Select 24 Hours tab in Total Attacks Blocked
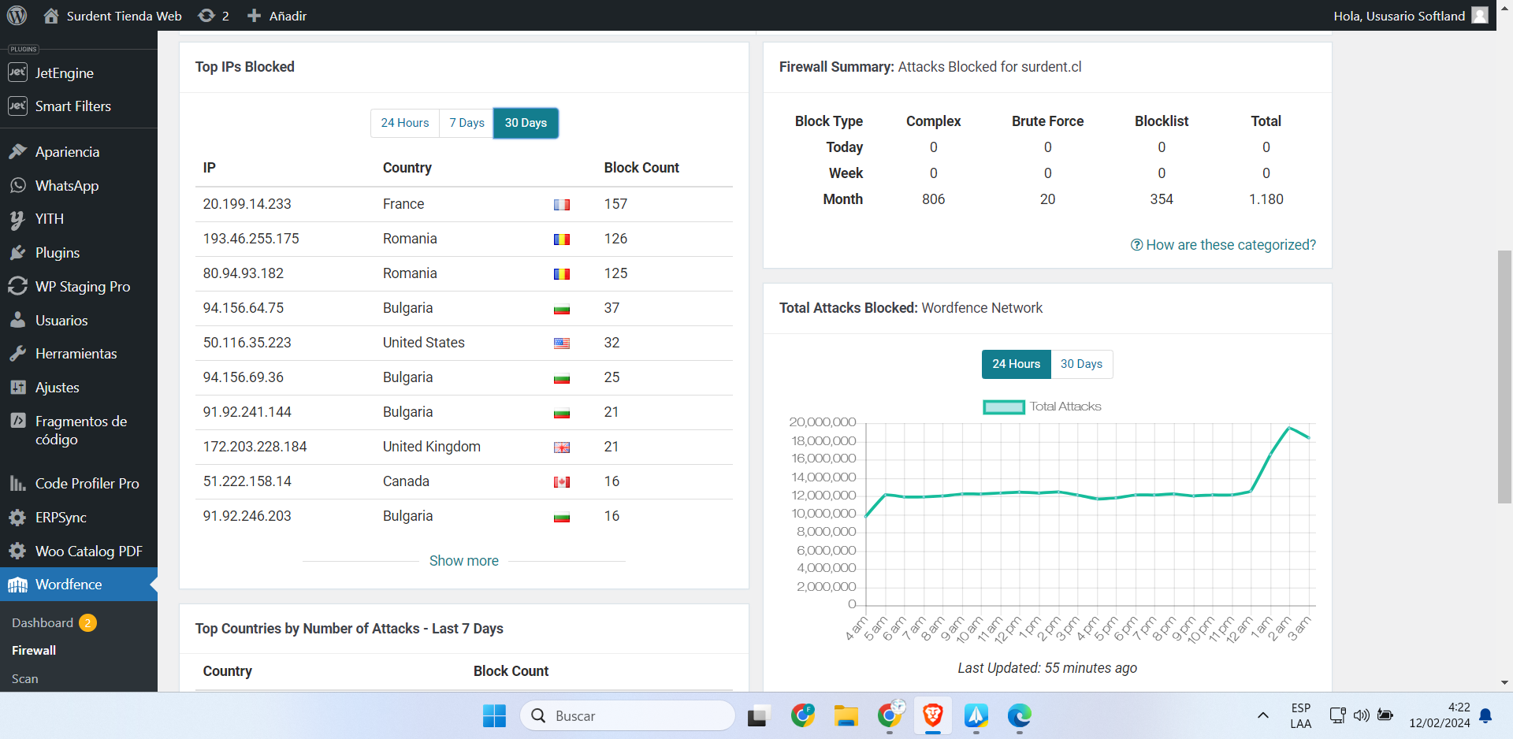This screenshot has height=739, width=1513. tap(1016, 364)
